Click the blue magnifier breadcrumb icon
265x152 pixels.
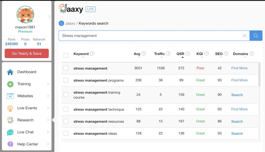[x=61, y=23]
